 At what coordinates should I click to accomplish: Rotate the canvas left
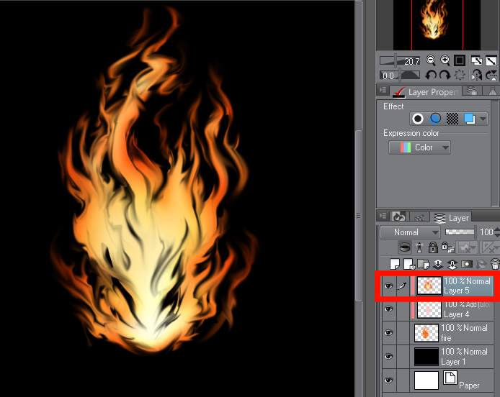[431, 75]
